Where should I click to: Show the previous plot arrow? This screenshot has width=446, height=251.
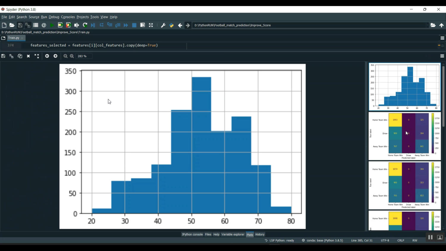tap(47, 56)
